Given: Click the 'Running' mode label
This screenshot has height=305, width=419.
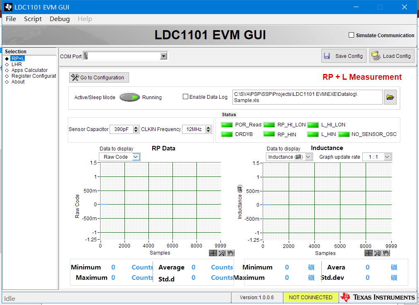Looking at the screenshot, I should coord(152,98).
